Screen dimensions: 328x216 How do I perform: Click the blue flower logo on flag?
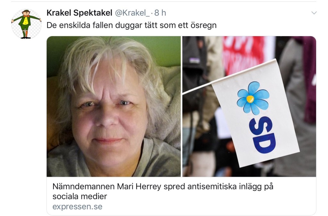pyautogui.click(x=253, y=98)
